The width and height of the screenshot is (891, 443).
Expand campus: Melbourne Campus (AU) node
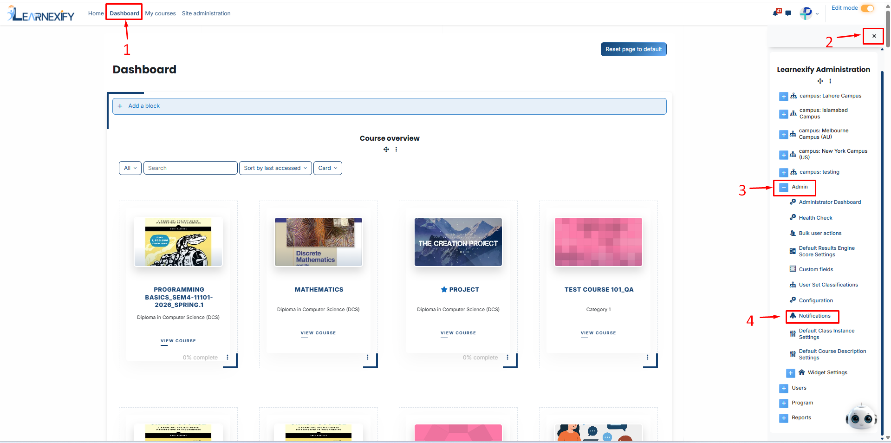click(784, 134)
